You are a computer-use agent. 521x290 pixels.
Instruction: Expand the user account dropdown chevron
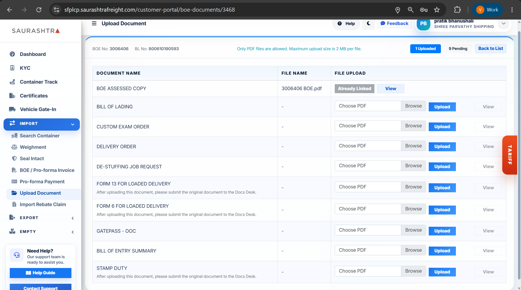pyautogui.click(x=504, y=23)
